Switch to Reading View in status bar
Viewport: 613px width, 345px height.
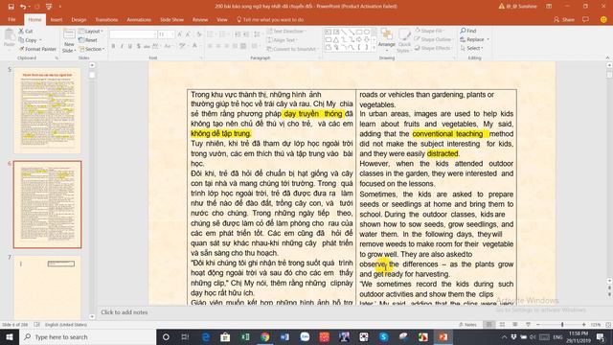(515, 325)
